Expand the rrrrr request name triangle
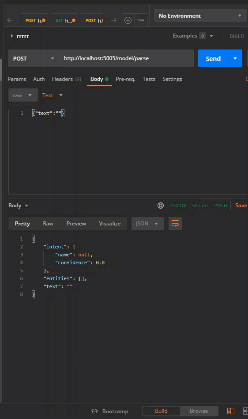Image resolution: width=248 pixels, height=419 pixels. point(12,36)
